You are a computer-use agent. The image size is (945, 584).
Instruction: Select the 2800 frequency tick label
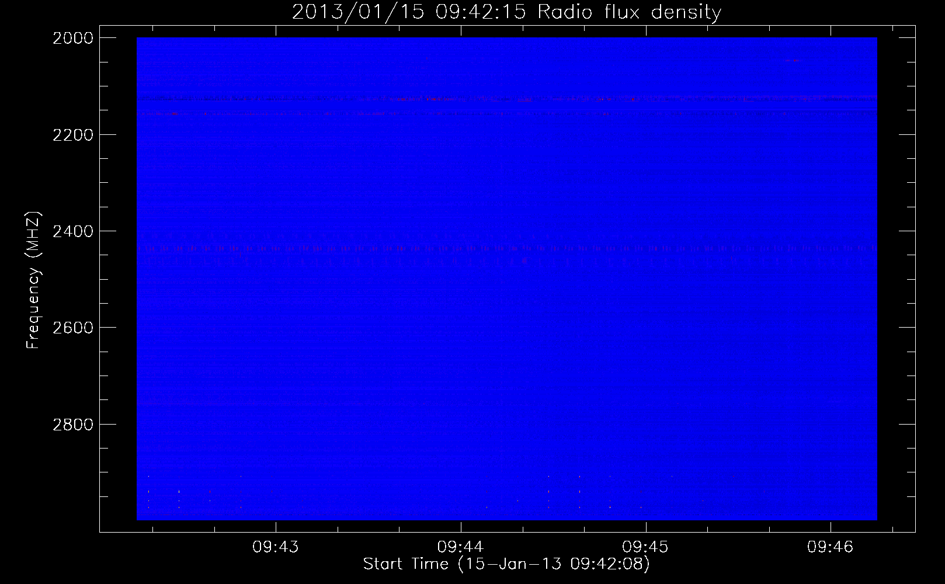point(73,425)
